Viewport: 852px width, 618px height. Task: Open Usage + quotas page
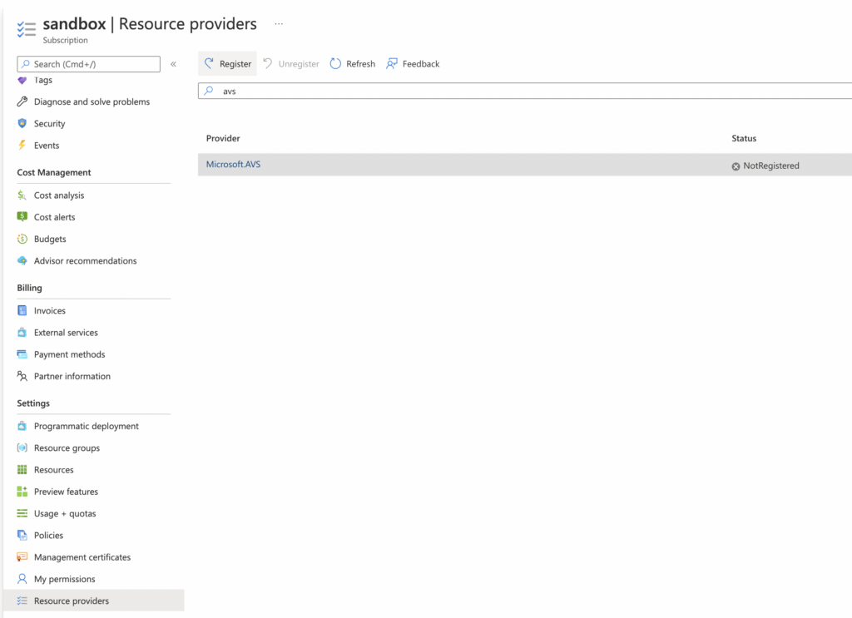(64, 513)
